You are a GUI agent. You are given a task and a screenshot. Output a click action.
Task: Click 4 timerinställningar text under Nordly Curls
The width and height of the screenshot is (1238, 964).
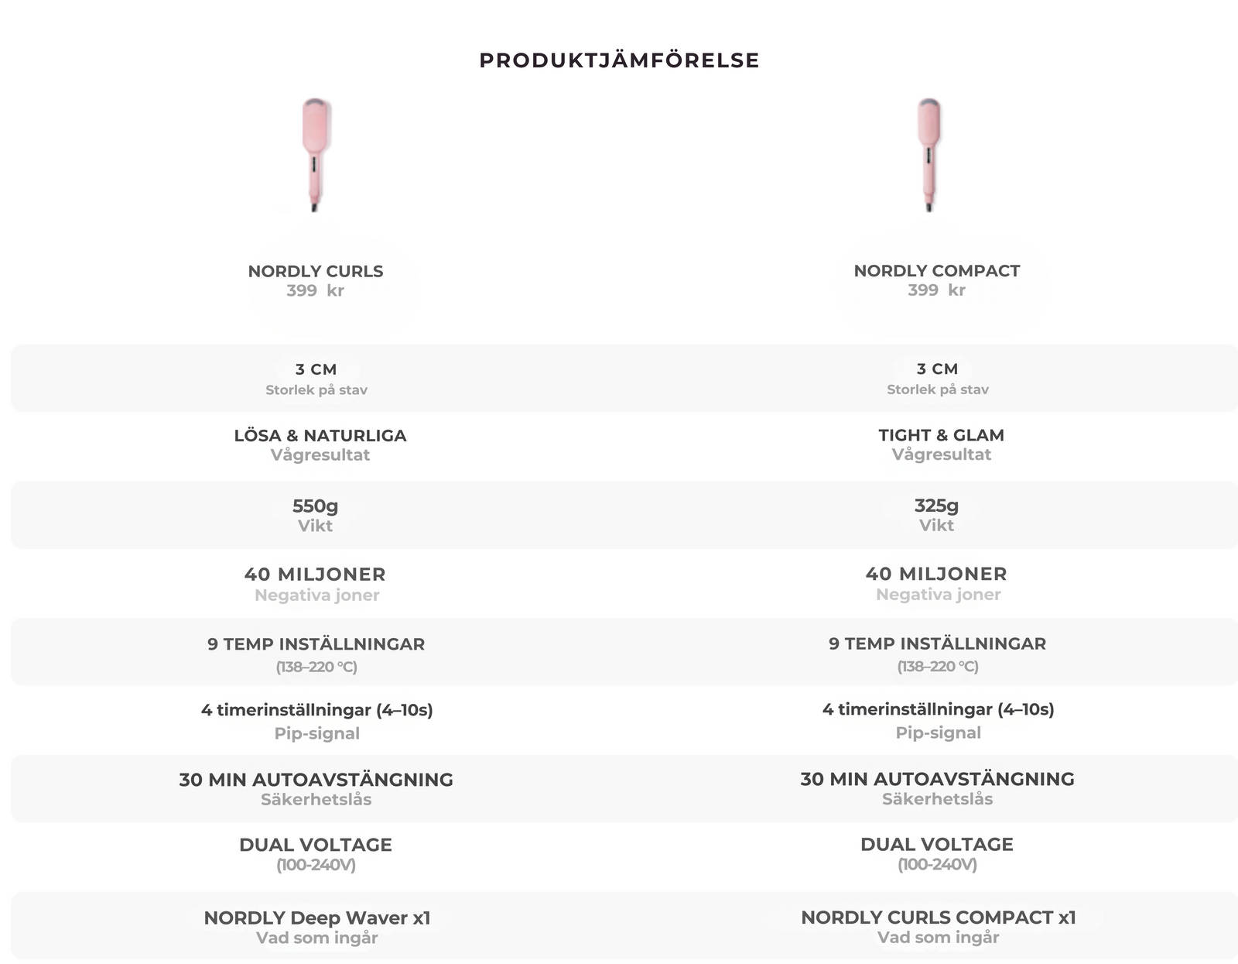(316, 710)
